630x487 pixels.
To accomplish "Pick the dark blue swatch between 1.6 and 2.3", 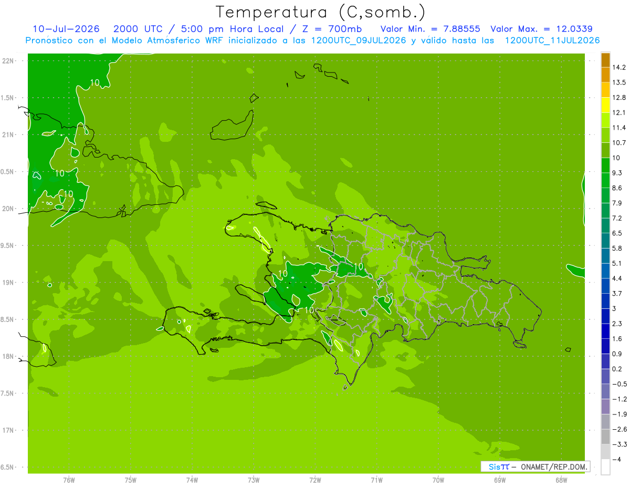I will tap(605, 331).
